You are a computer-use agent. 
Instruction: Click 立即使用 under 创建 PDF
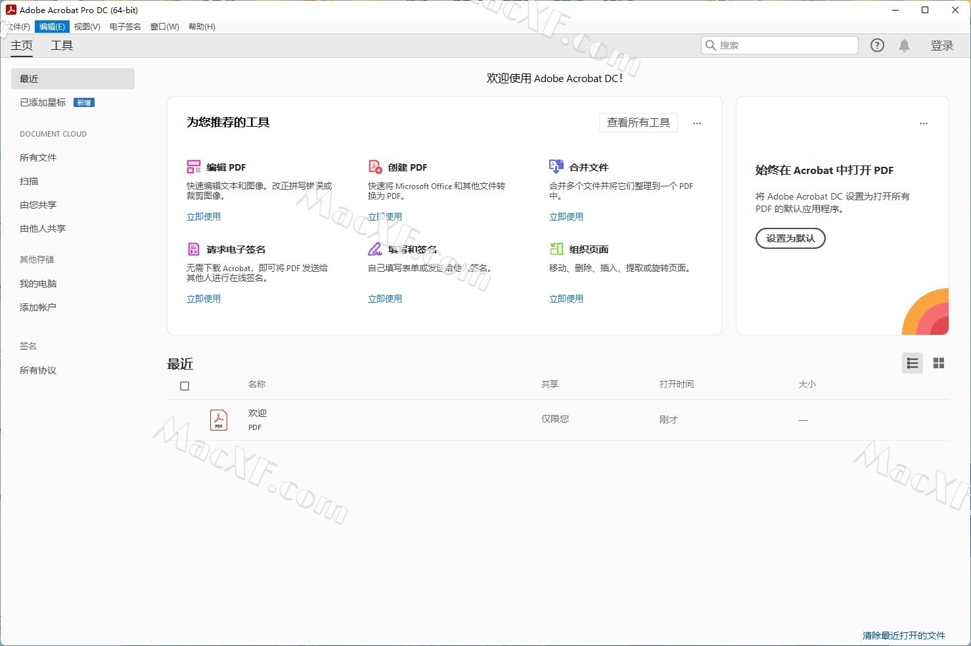pos(385,217)
